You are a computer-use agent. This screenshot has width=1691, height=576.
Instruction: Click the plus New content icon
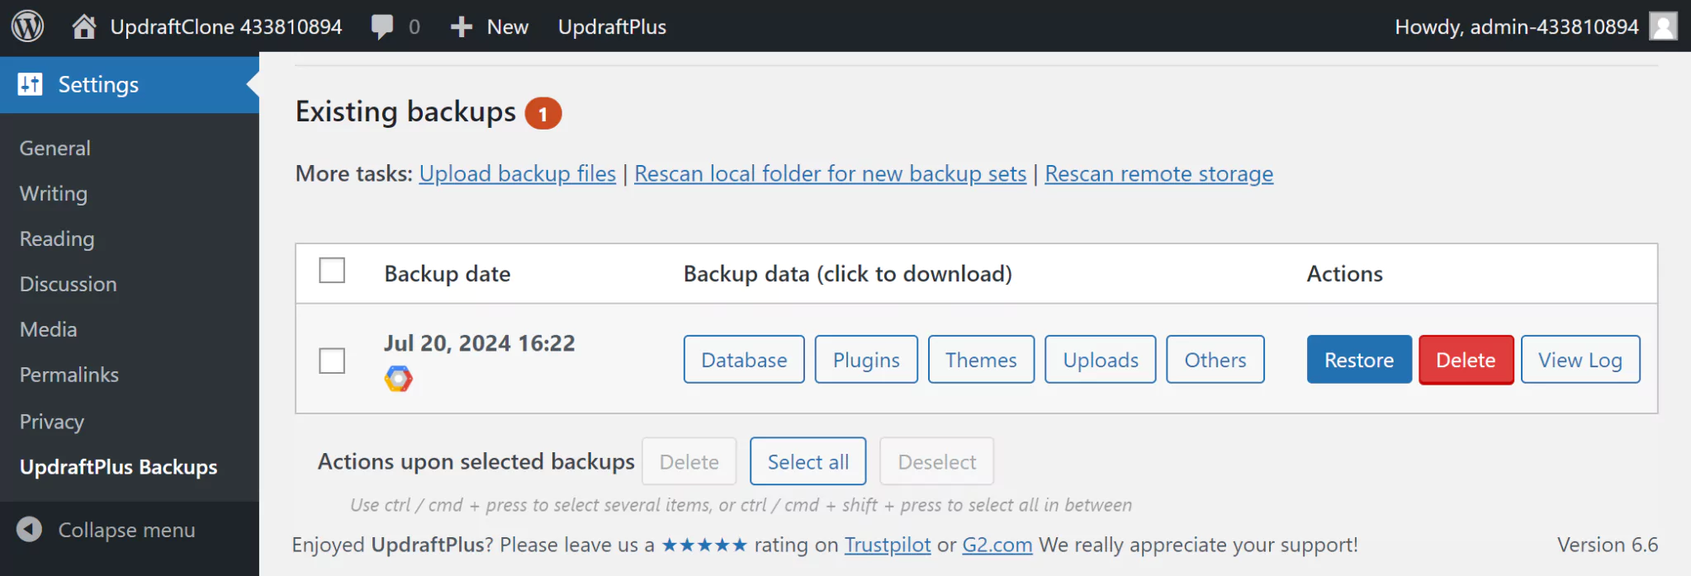pos(461,27)
